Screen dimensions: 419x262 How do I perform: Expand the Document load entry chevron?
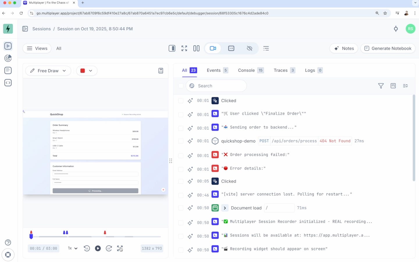(225, 208)
